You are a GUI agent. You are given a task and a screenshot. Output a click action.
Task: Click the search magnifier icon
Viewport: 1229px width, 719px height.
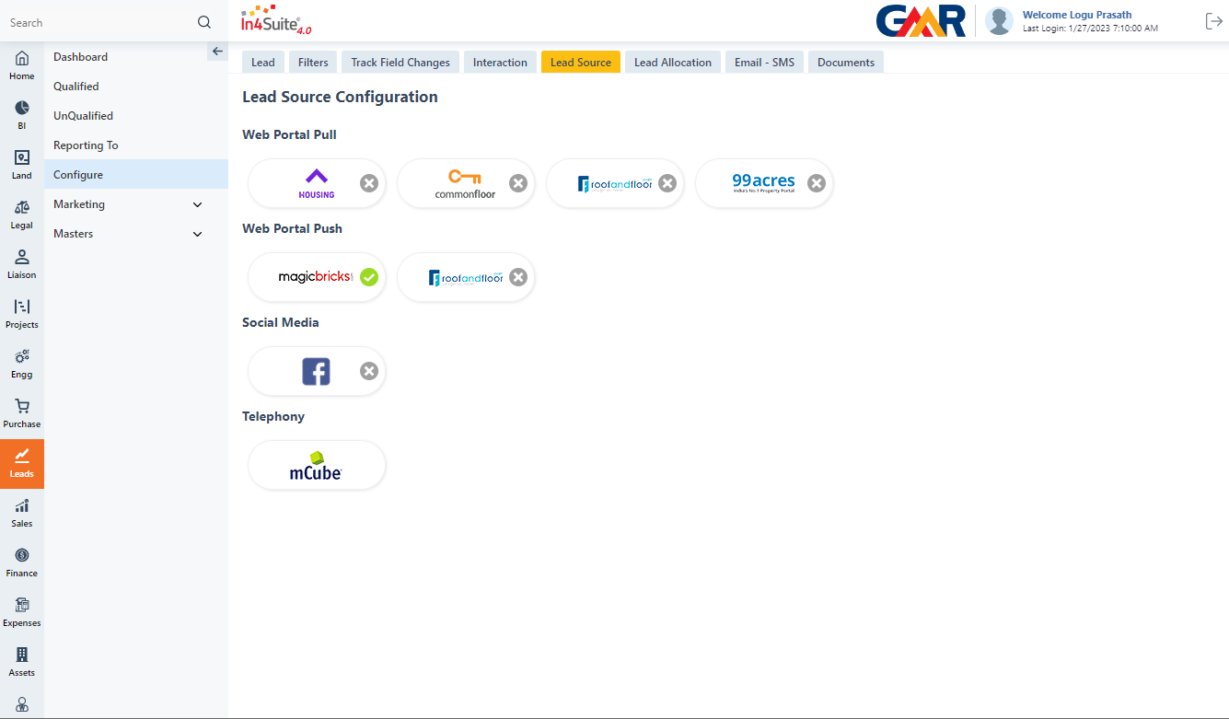tap(204, 22)
